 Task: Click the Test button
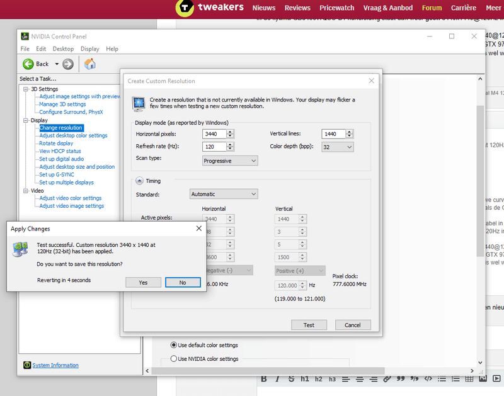pyautogui.click(x=309, y=325)
